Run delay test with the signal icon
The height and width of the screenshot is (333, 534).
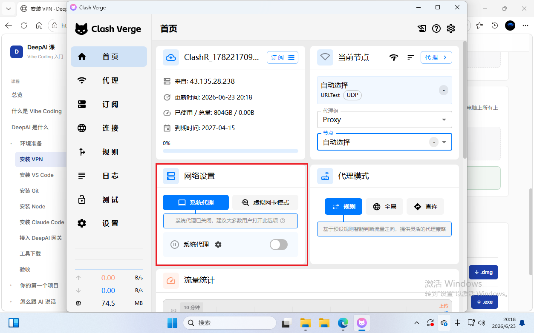(394, 57)
